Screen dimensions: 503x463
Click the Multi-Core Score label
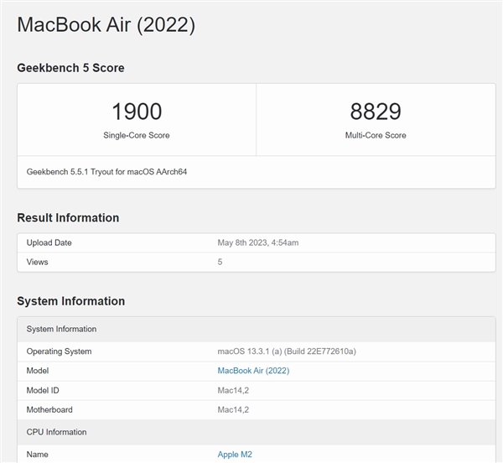(x=376, y=135)
